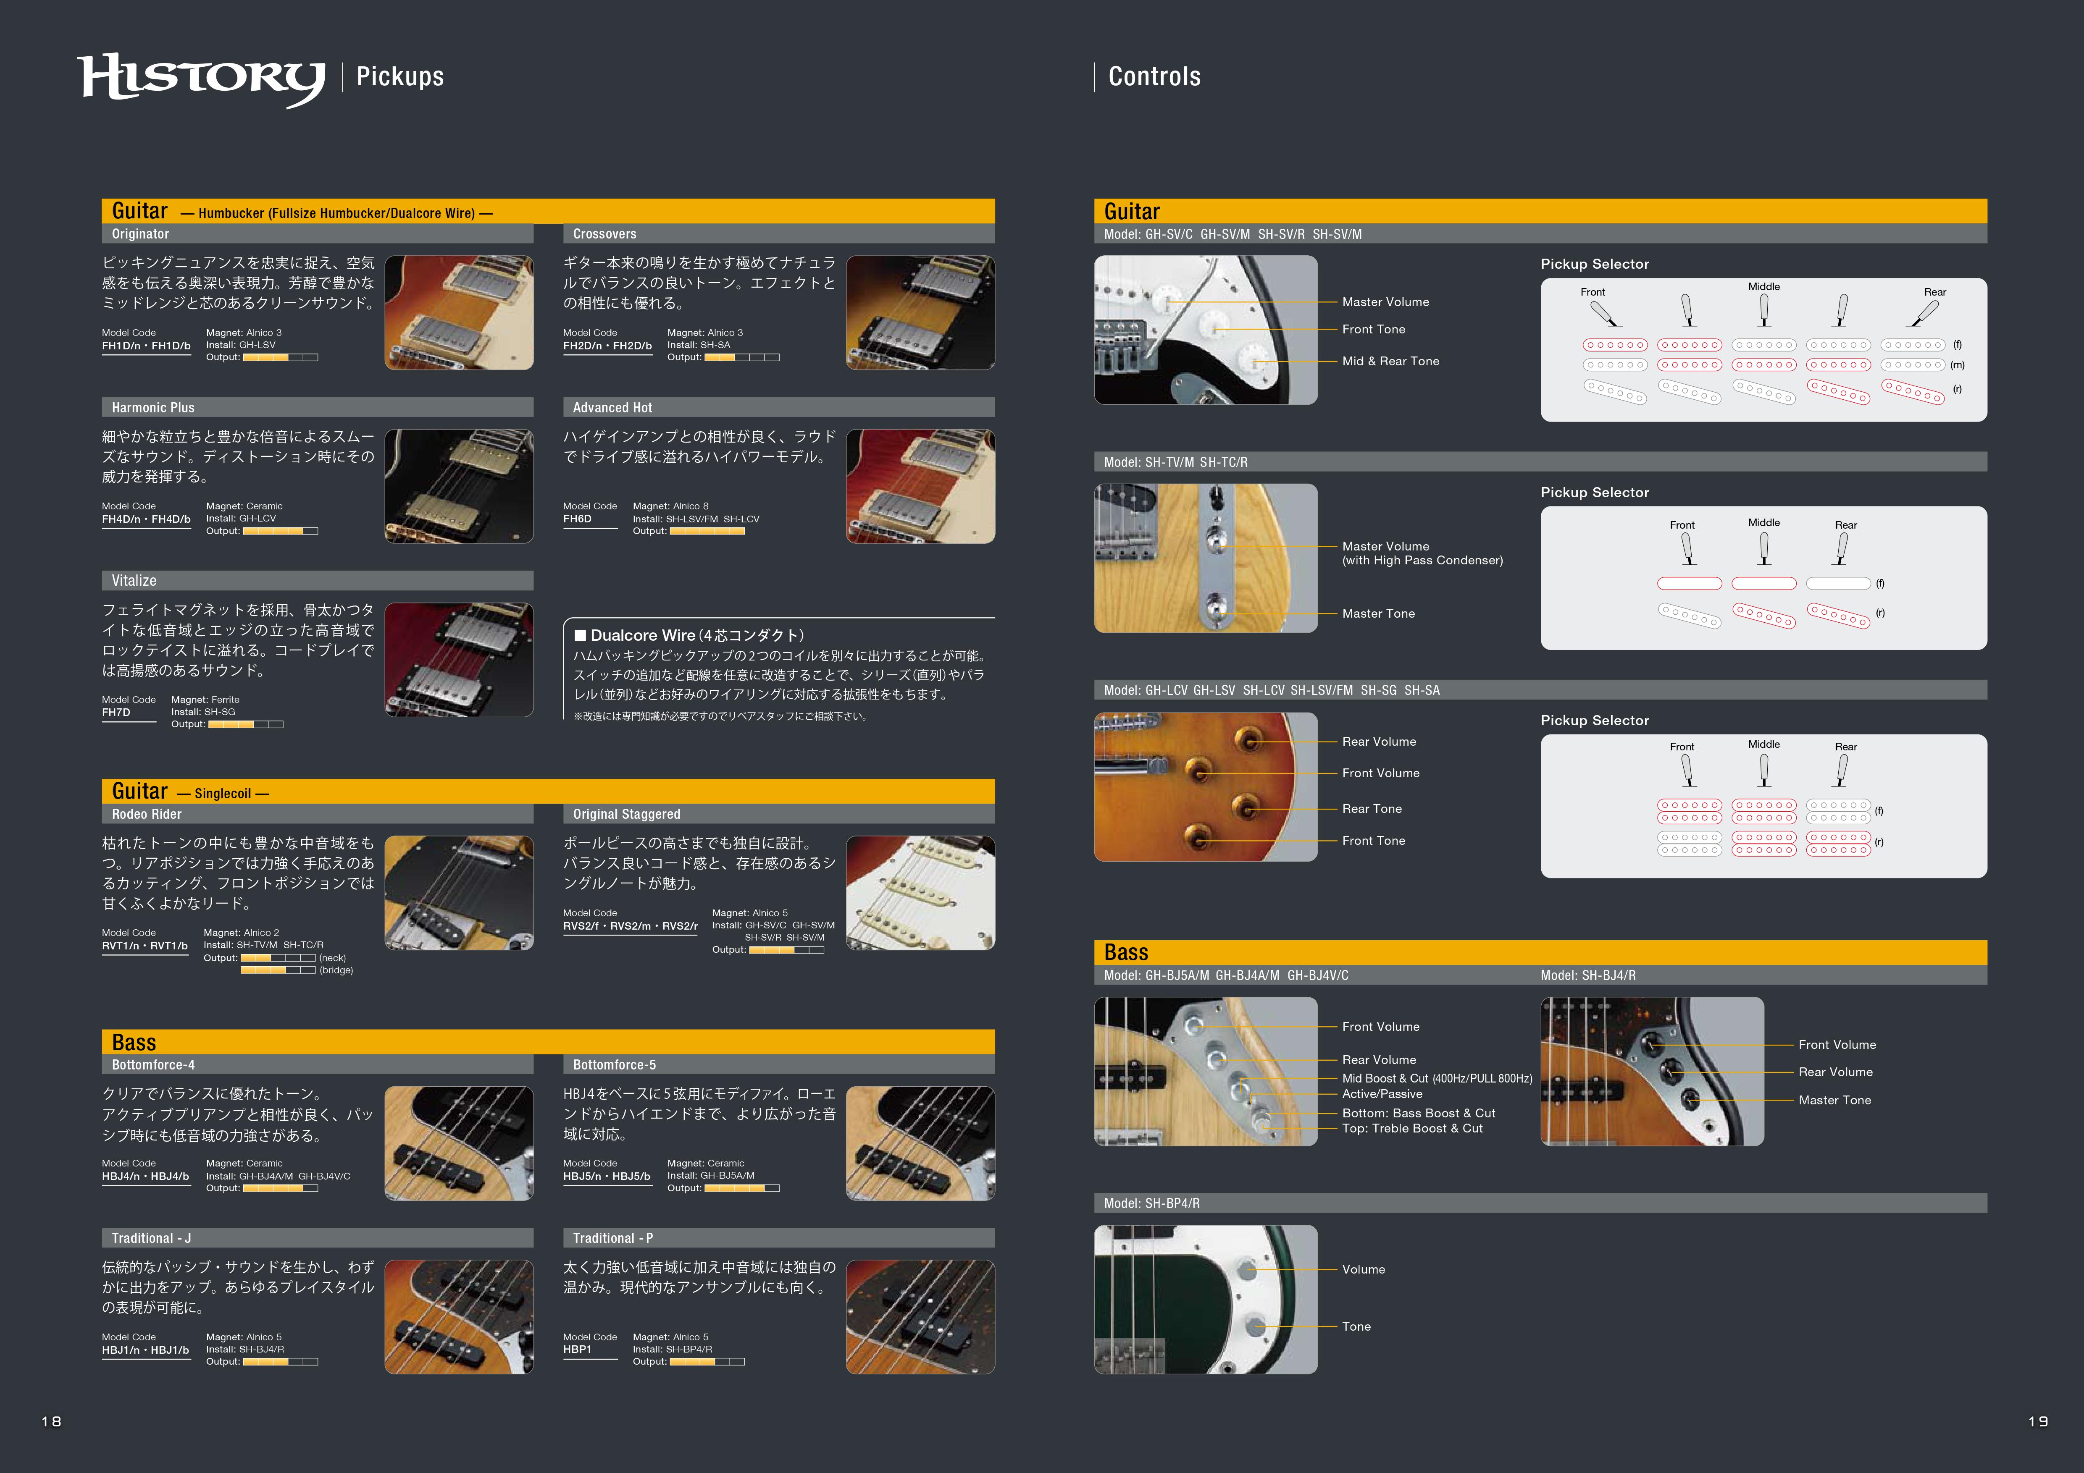This screenshot has width=2084, height=1473.
Task: Select model code HBJ4/n・HBJ4/b
Action: (145, 1177)
